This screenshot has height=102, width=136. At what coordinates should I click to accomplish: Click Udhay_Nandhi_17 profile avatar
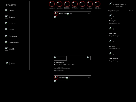point(111,5)
